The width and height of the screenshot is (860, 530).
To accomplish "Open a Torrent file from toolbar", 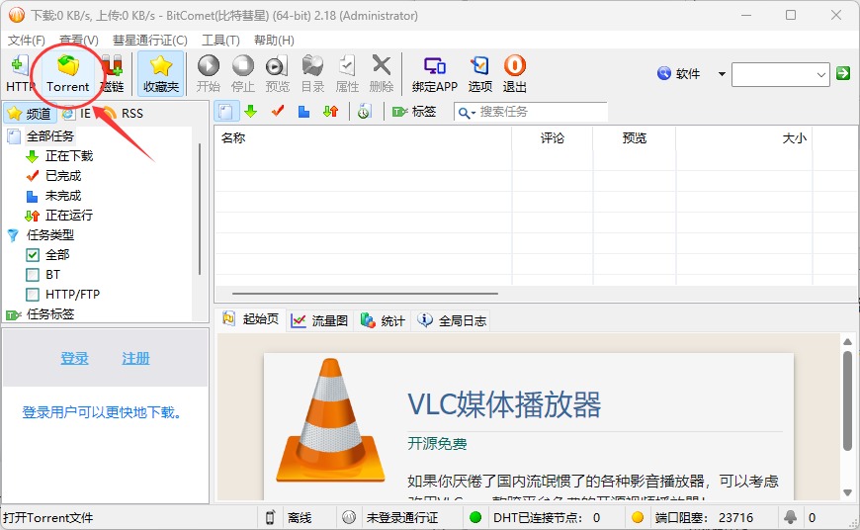I will click(x=67, y=73).
